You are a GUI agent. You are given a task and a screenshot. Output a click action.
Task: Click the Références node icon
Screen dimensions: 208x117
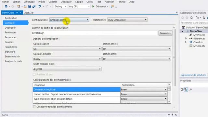click(191, 38)
